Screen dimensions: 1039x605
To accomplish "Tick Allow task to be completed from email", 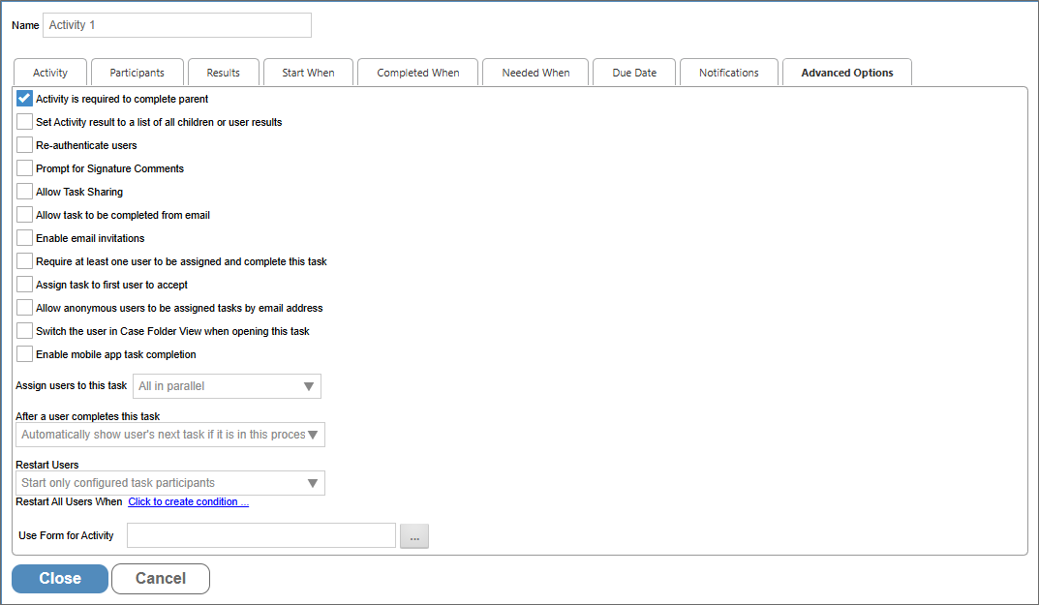I will 25,215.
